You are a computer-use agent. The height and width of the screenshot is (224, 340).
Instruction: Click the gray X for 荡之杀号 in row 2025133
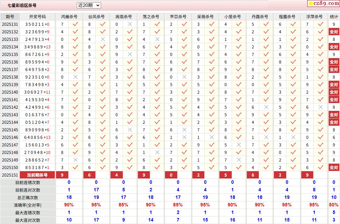[x=157, y=39]
